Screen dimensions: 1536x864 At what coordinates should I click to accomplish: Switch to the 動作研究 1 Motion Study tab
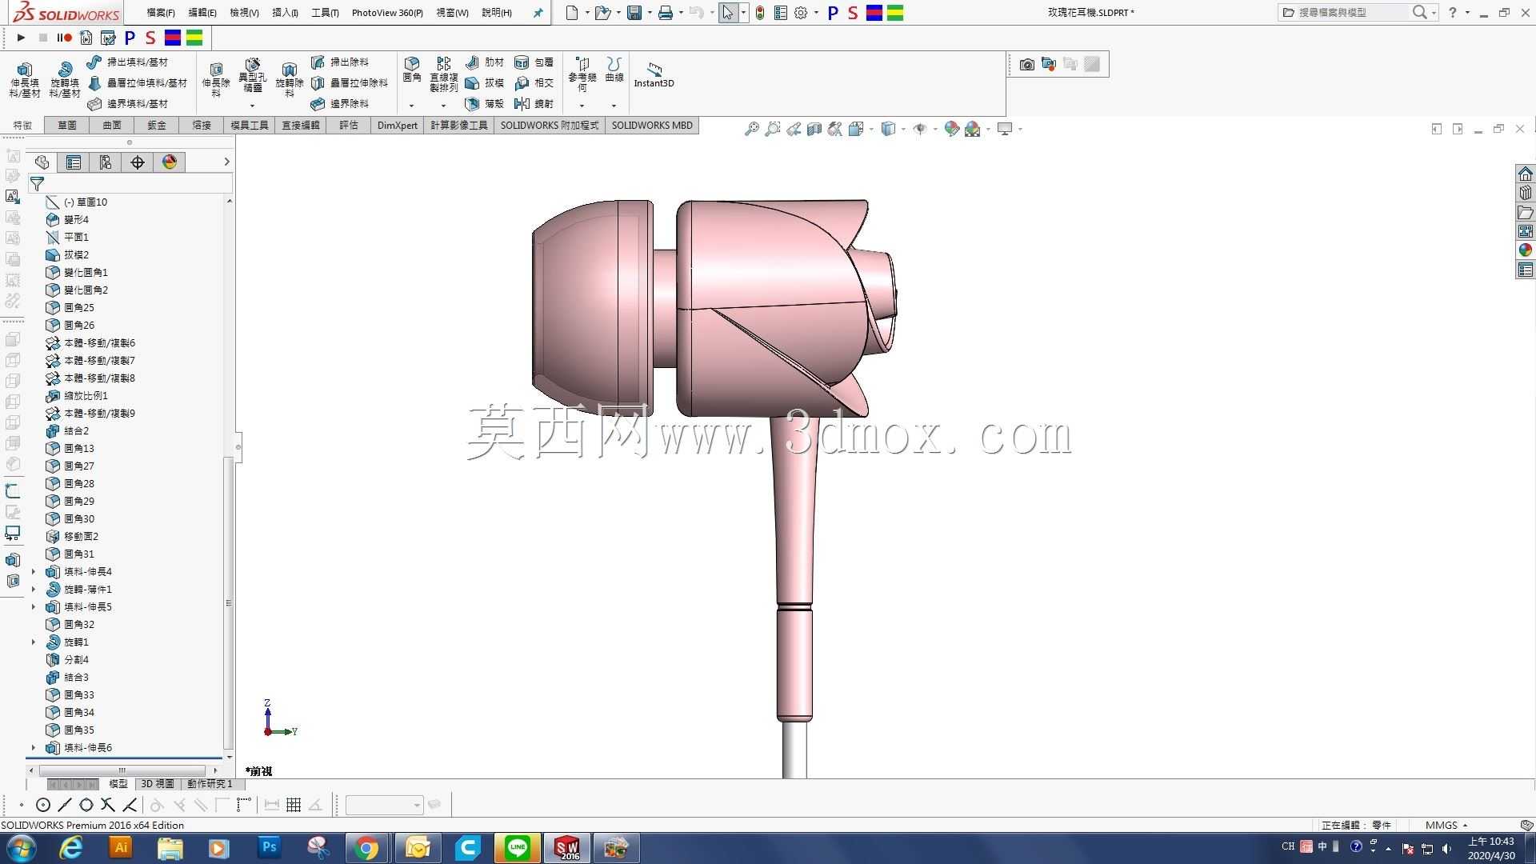point(210,784)
